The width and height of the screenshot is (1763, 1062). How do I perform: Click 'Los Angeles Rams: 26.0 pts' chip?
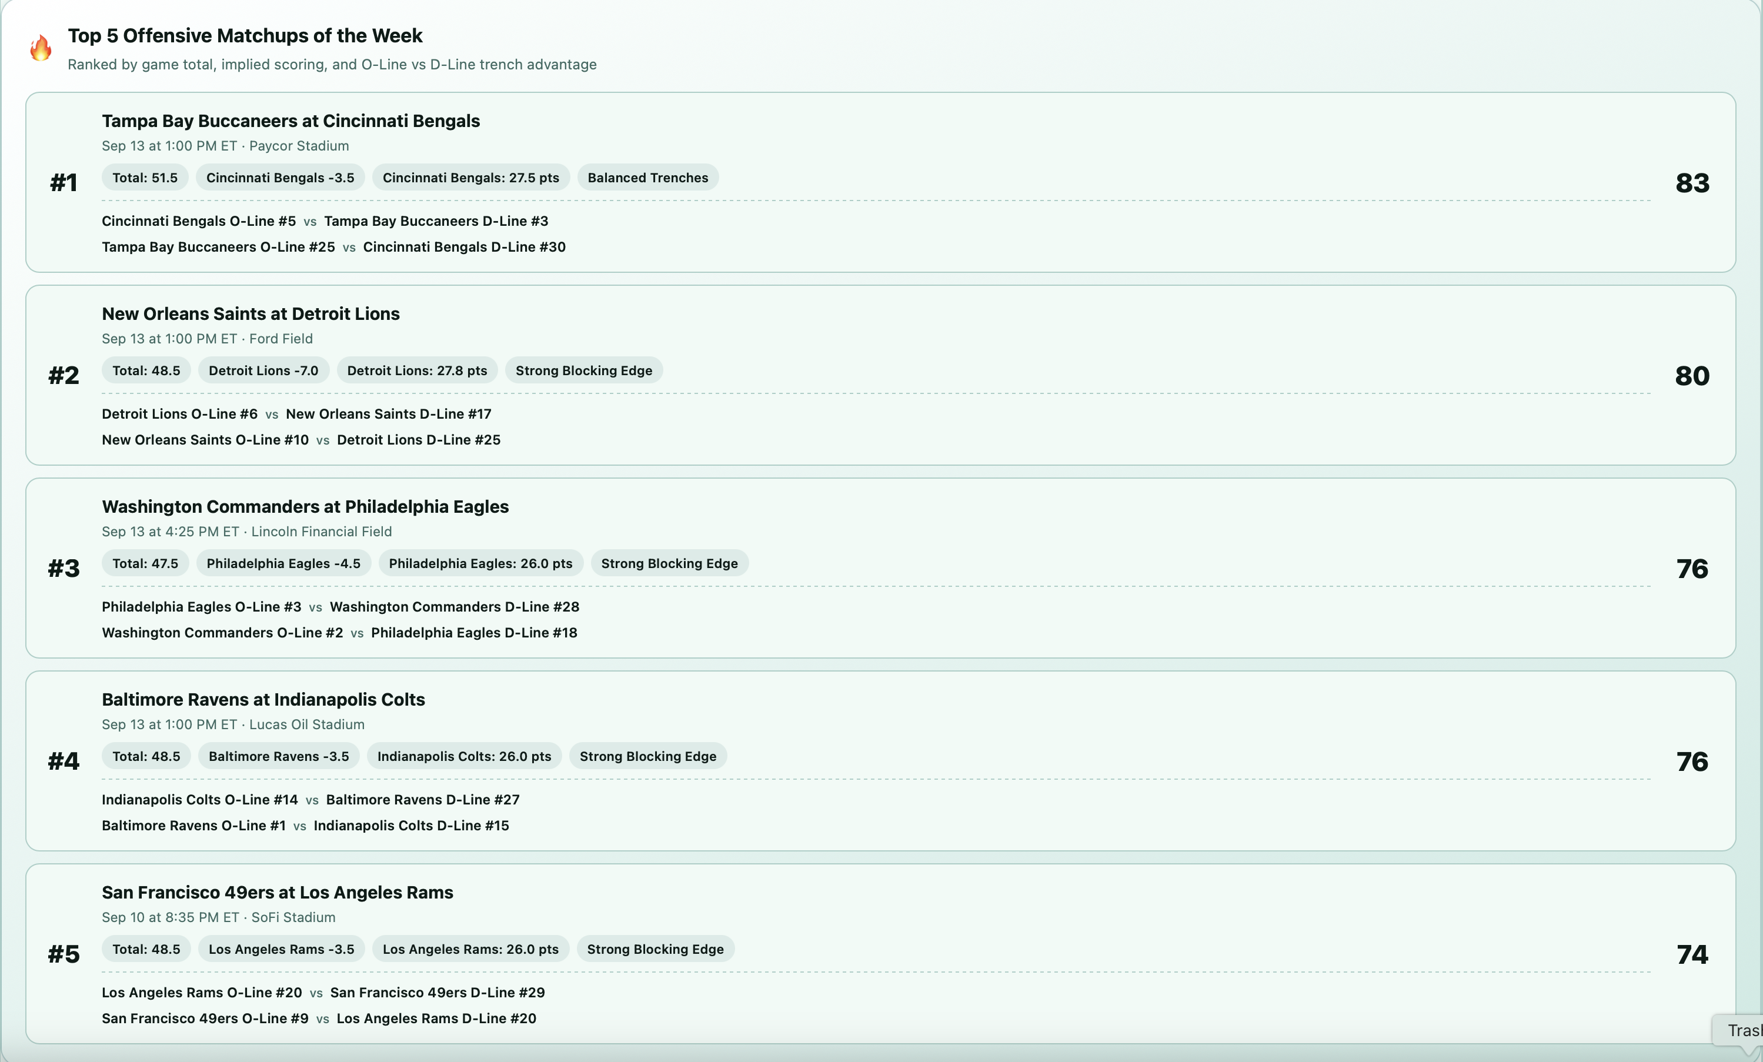click(x=471, y=949)
